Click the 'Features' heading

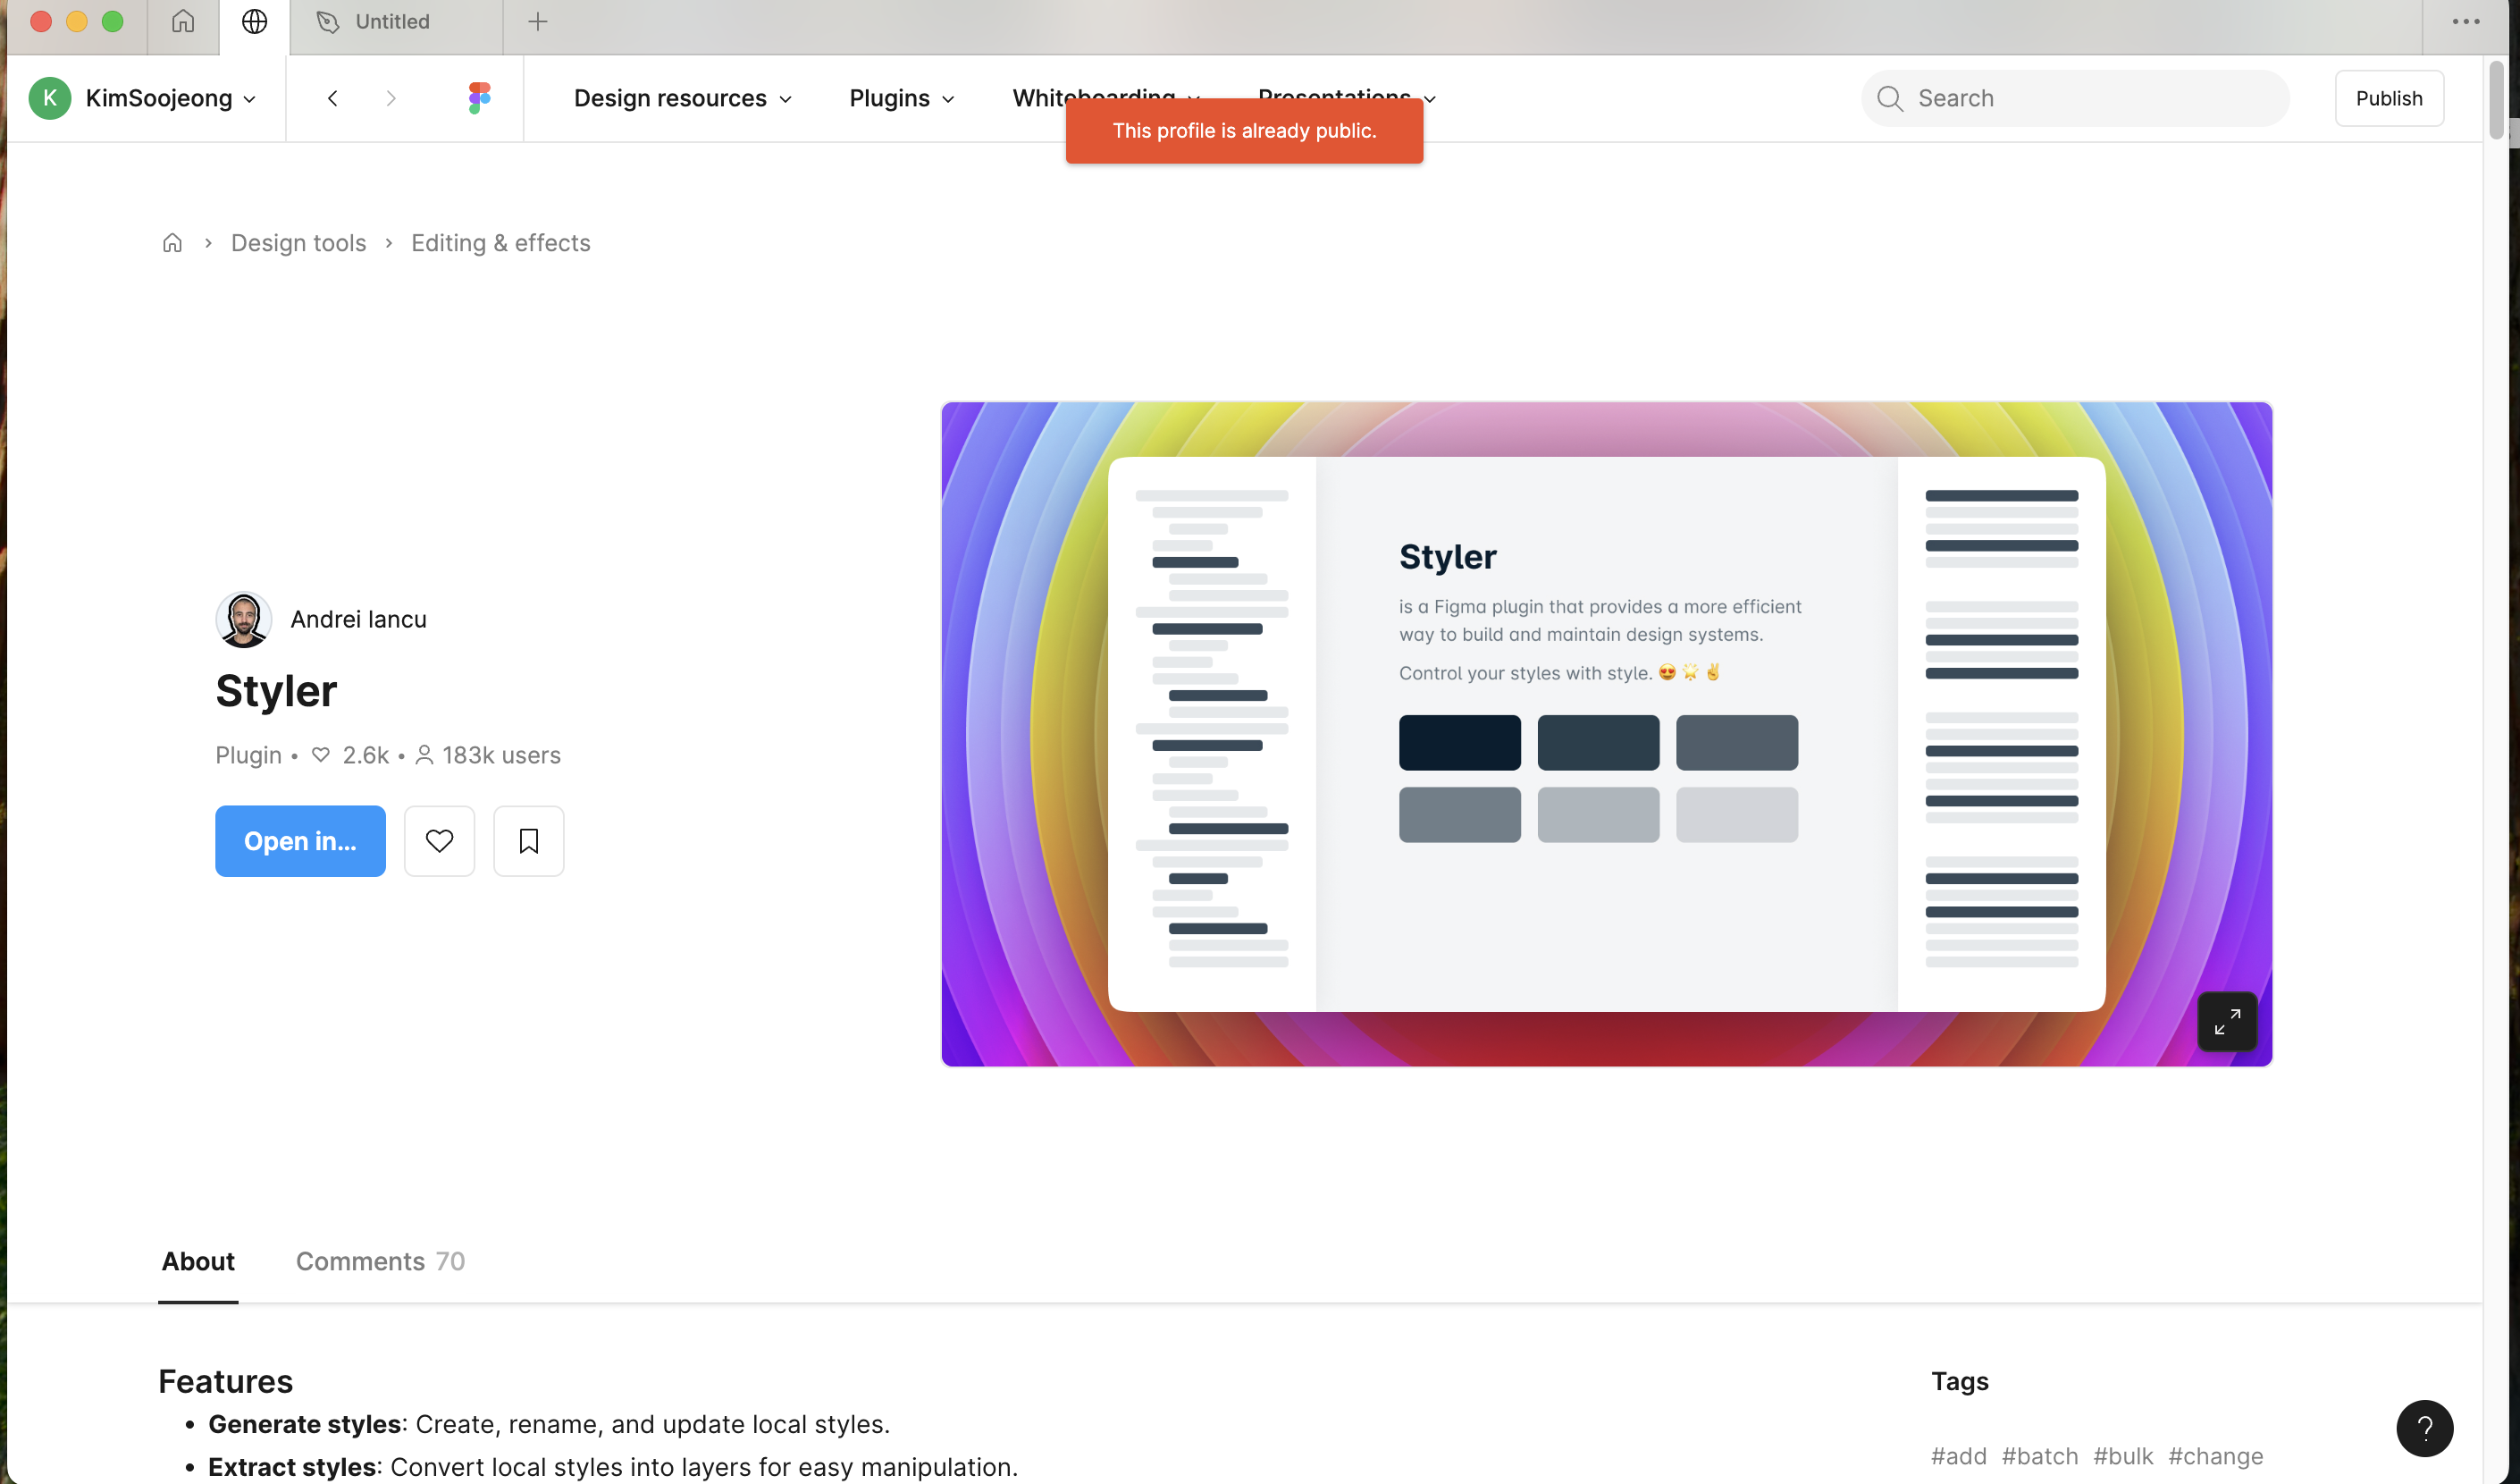pyautogui.click(x=225, y=1381)
